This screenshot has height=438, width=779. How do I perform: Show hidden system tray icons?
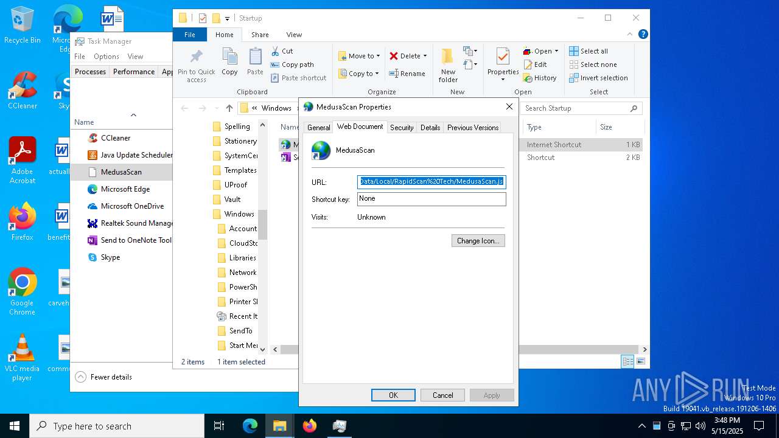[641, 426]
